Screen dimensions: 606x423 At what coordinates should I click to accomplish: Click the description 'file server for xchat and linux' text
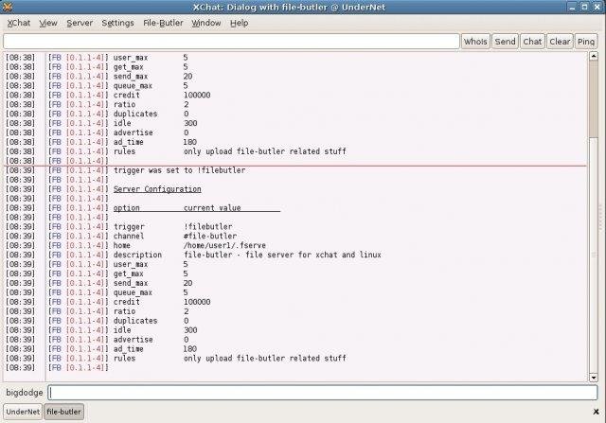(313, 255)
